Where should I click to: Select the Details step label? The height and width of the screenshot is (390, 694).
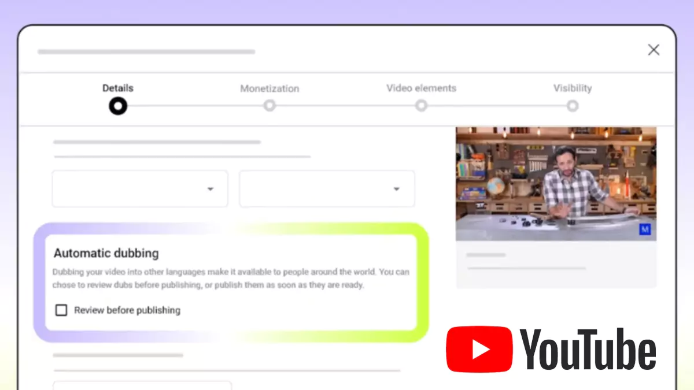(x=118, y=88)
